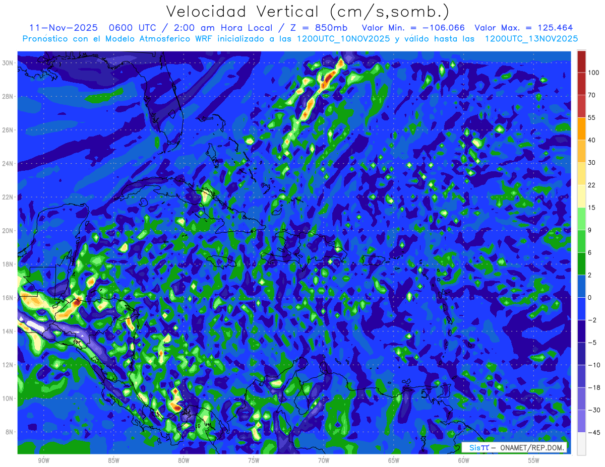The image size is (605, 467).
Task: Click the colorbar value label 55
Action: tap(592, 117)
